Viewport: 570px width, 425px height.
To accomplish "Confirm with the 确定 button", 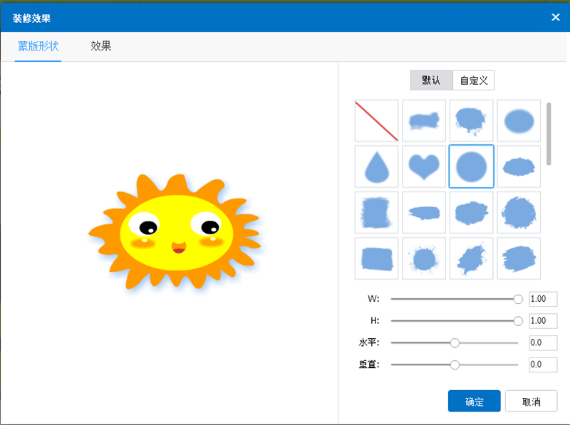I will click(x=474, y=402).
